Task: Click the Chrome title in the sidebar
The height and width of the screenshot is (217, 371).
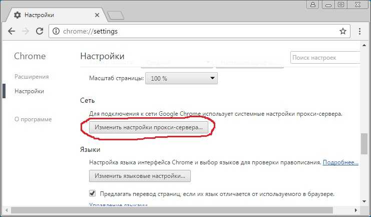Action: point(30,56)
